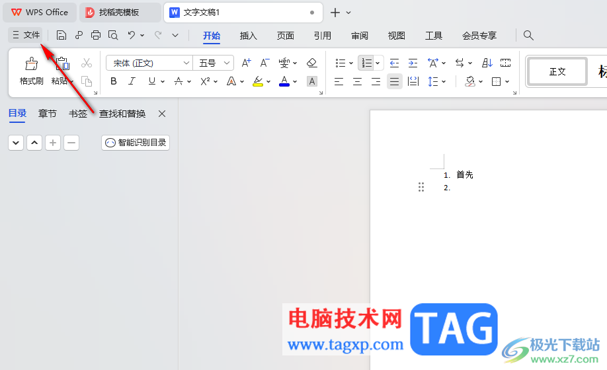607x370 pixels.
Task: Click the shading paint bucket icon
Action: pos(470,81)
